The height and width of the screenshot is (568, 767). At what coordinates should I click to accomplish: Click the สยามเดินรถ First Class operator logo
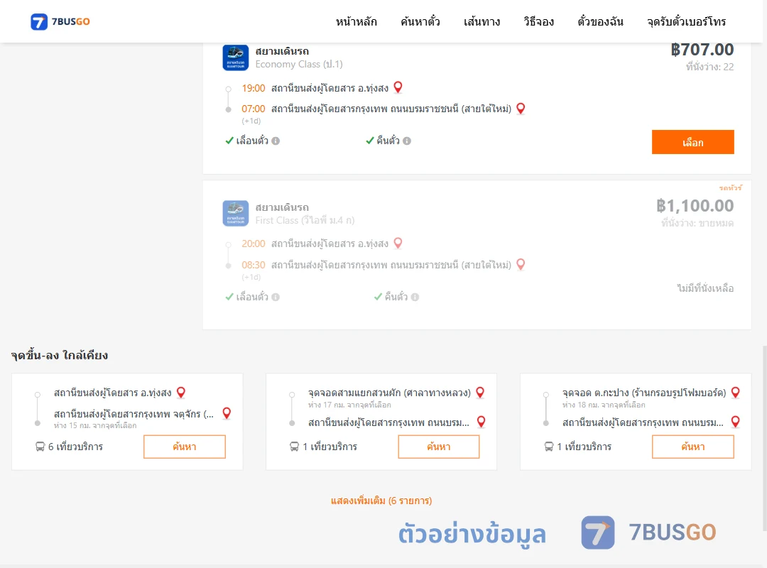(x=235, y=213)
